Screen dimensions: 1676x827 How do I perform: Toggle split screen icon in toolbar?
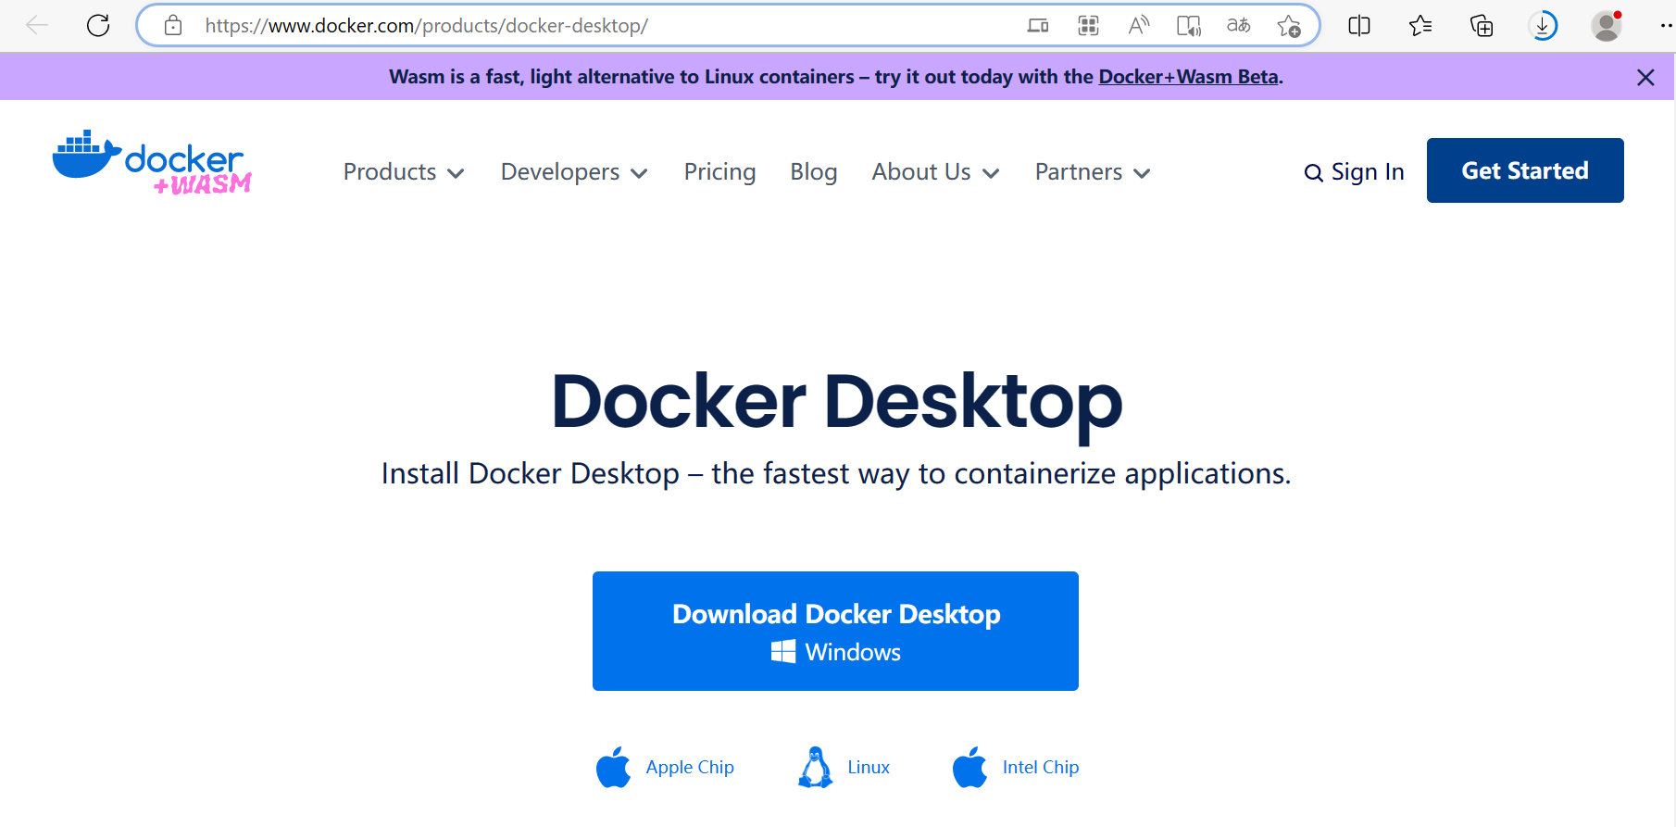pos(1359,25)
